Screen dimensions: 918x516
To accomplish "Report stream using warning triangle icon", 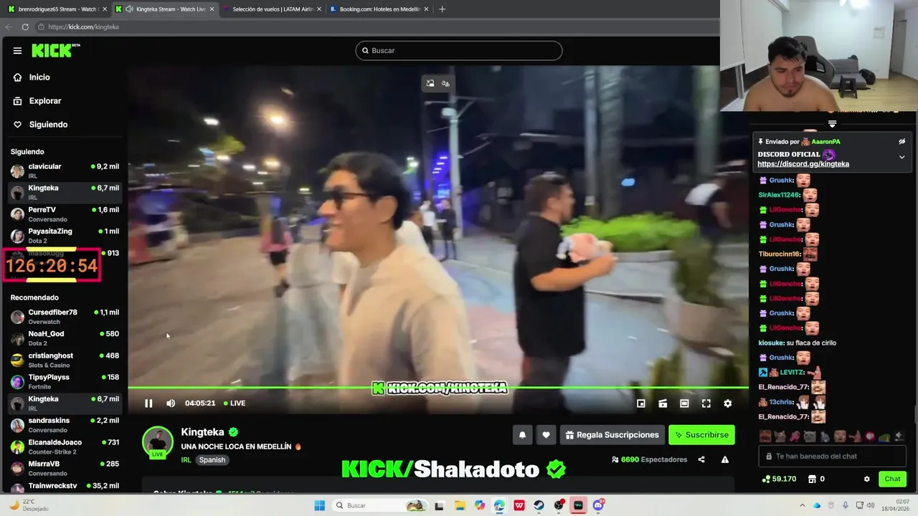I will (725, 459).
